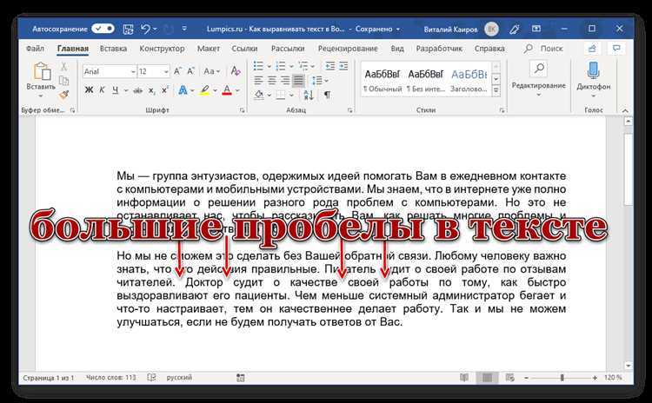The width and height of the screenshot is (652, 403).
Task: Toggle bold Ж formatting
Action: tap(89, 89)
